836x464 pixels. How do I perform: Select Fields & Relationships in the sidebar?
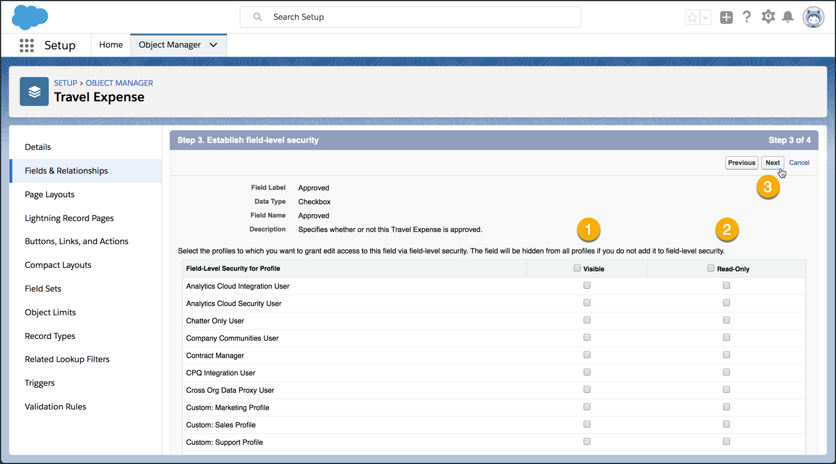click(x=86, y=171)
